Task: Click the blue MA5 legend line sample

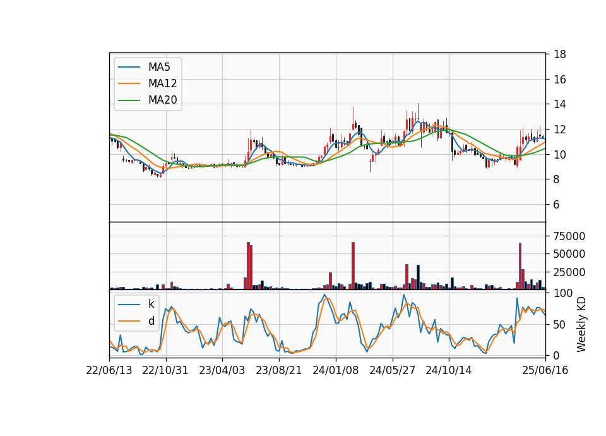Action: 129,67
